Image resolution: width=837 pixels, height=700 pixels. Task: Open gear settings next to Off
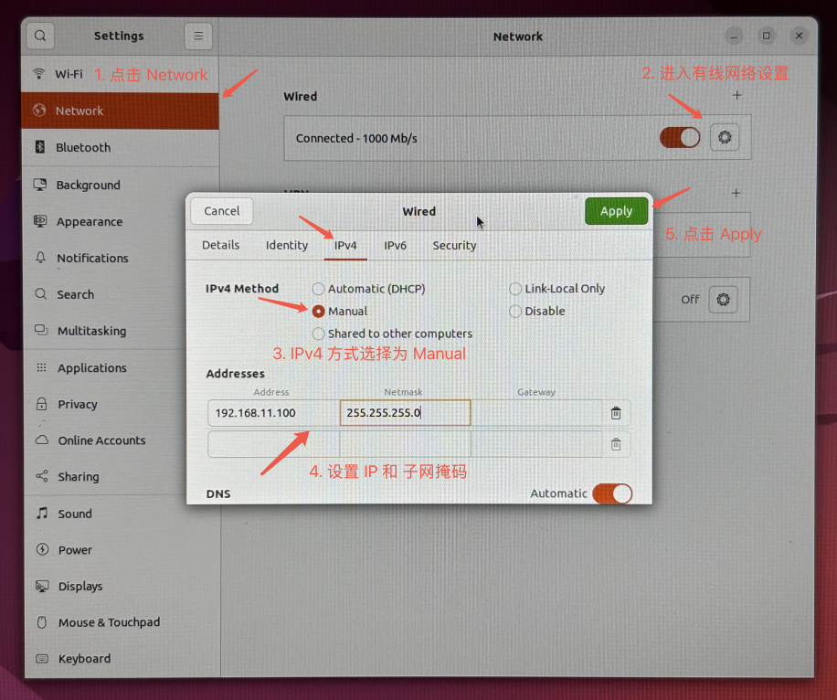723,299
